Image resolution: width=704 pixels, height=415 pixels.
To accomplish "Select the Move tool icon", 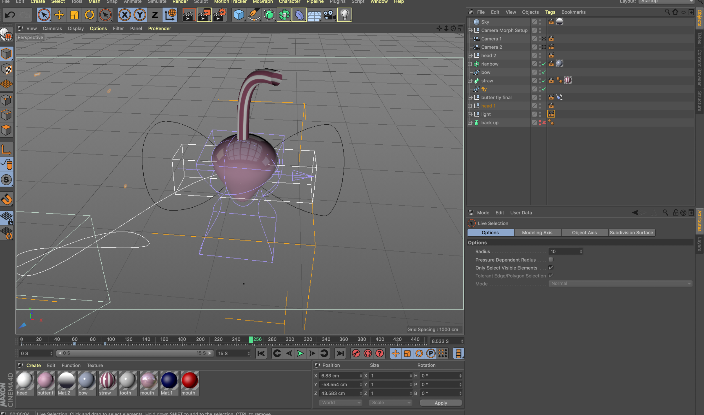I will pos(59,15).
